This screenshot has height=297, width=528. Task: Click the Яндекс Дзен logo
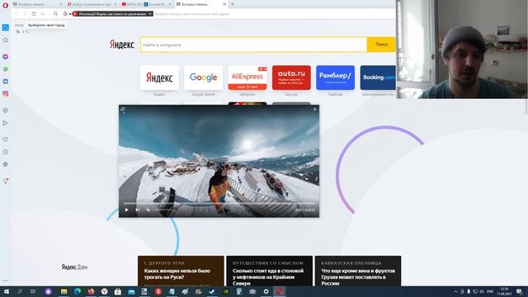tap(74, 267)
